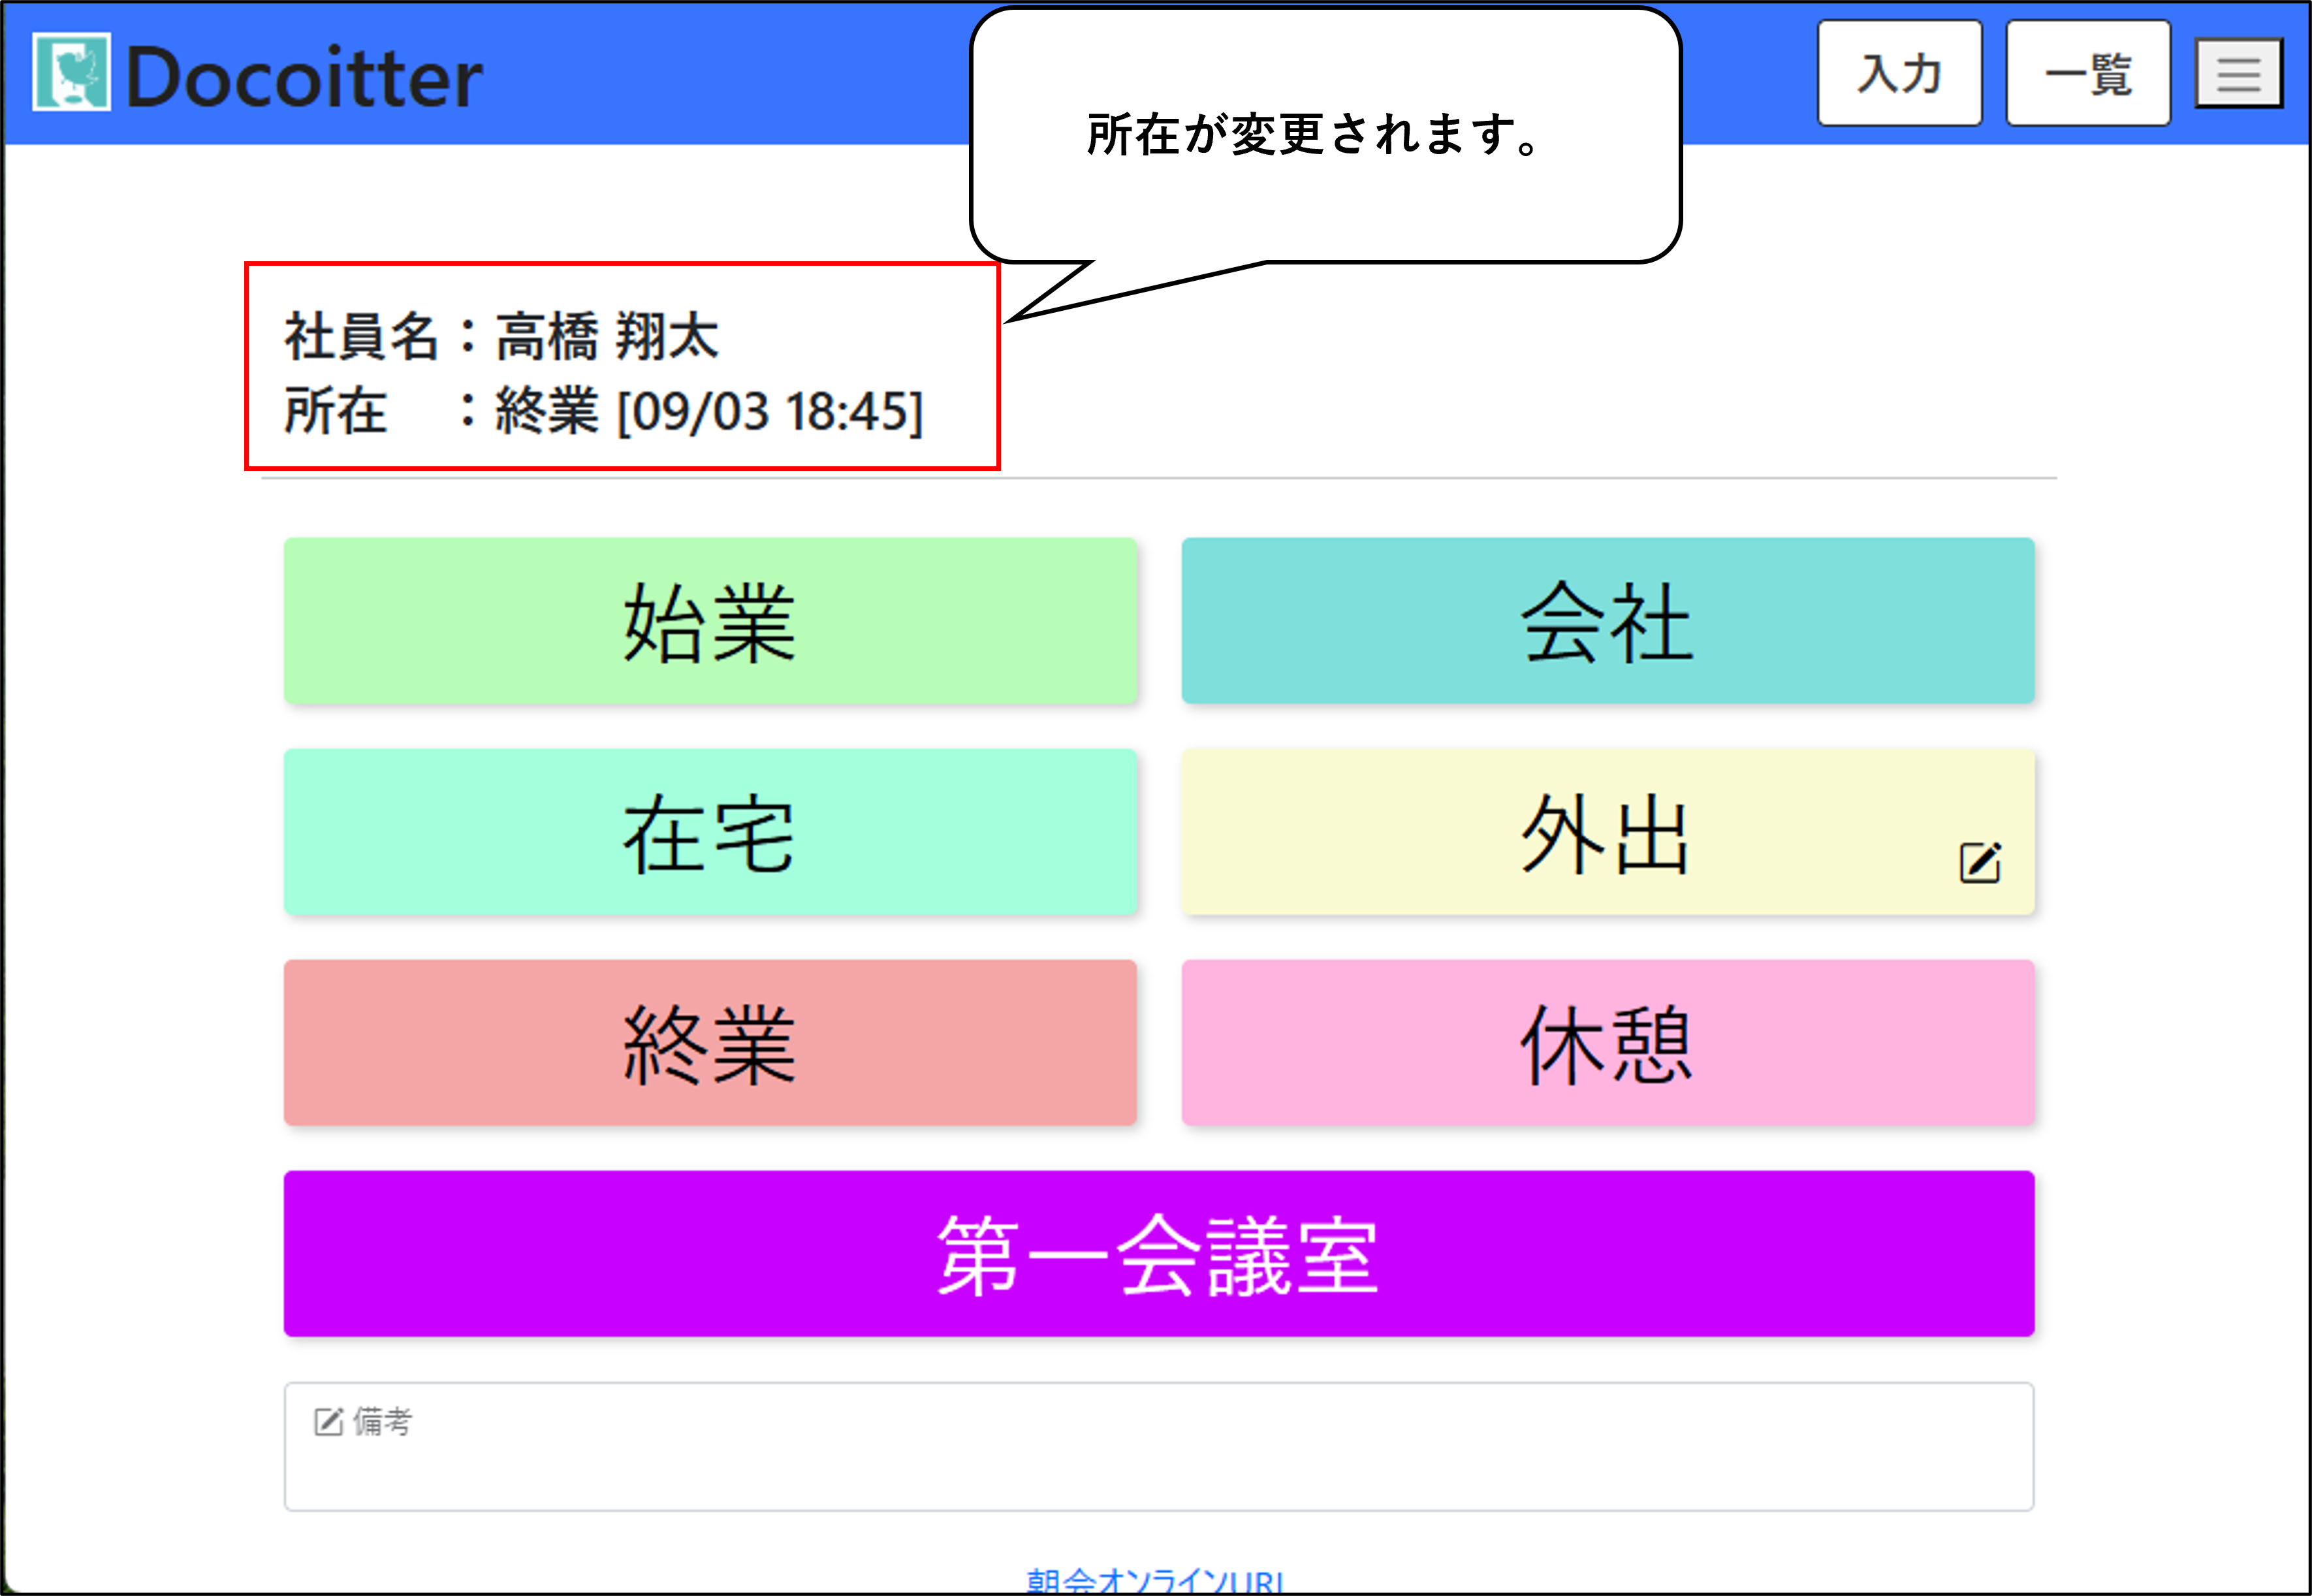Click the 所在 終業 status line

tap(604, 411)
